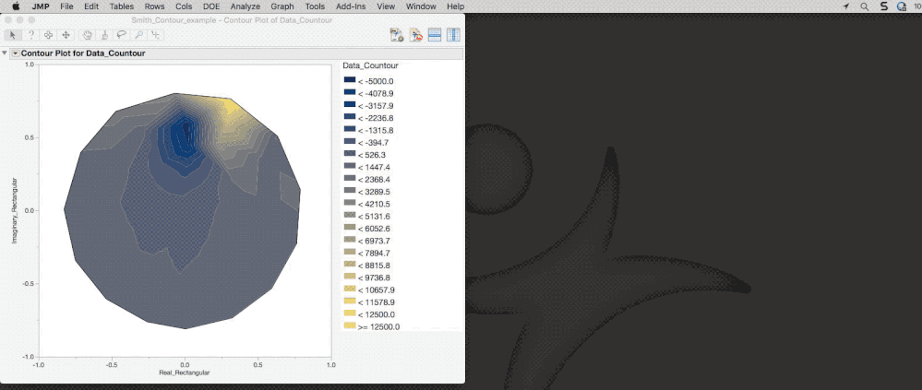Viewport: 922px width, 390px height.
Task: Click the Contour Plot for Data_Countour title
Action: (x=83, y=53)
